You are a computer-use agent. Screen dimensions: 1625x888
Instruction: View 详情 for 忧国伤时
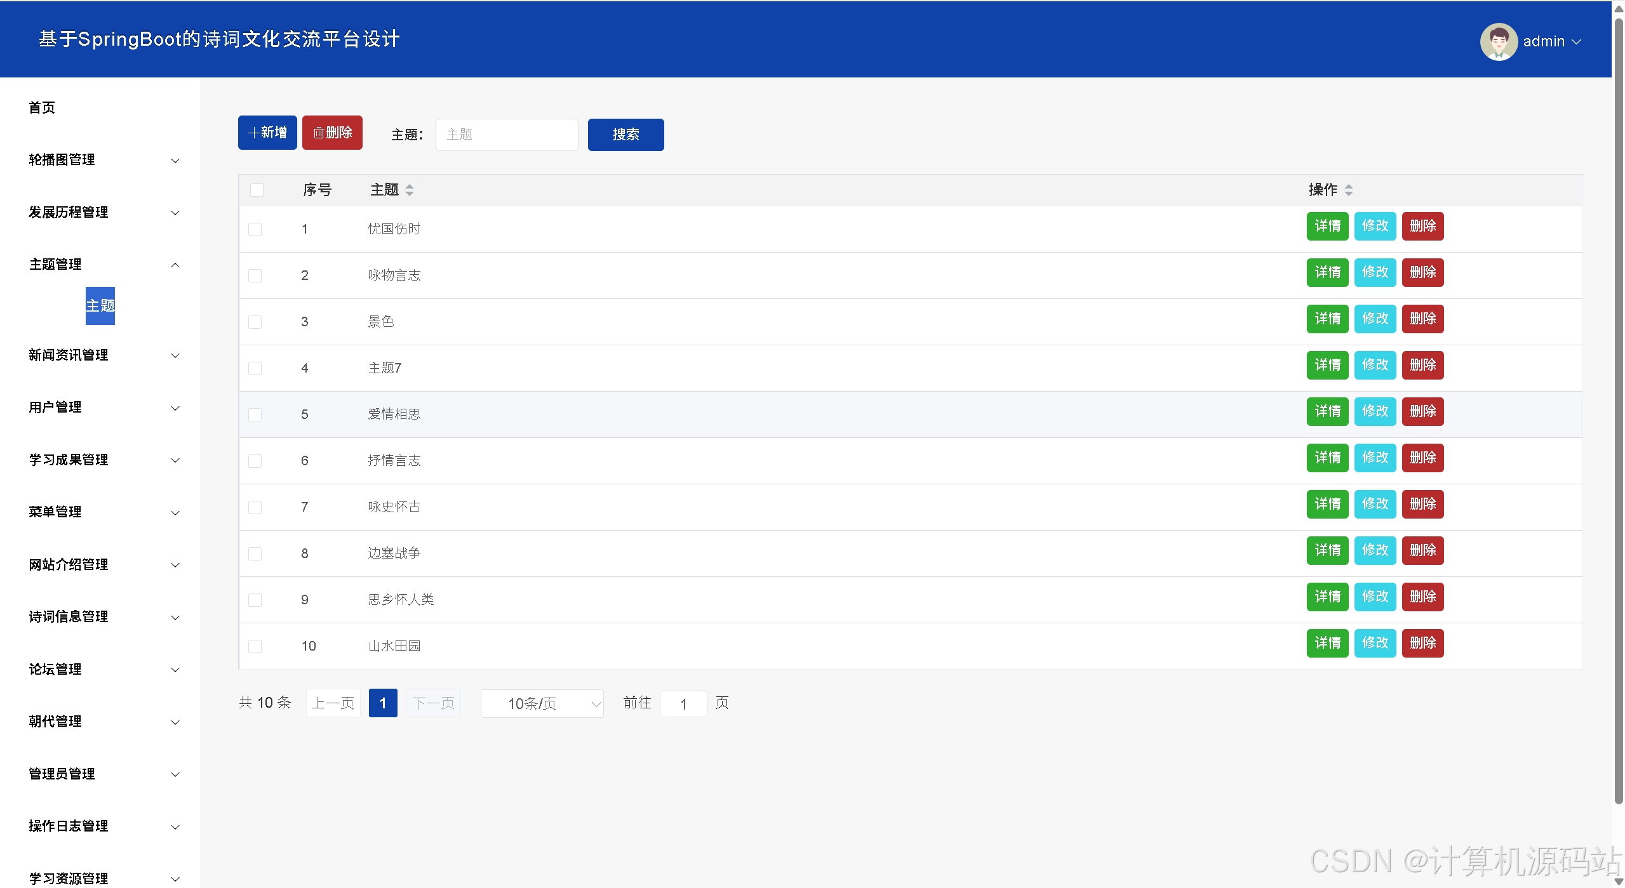[x=1328, y=226]
